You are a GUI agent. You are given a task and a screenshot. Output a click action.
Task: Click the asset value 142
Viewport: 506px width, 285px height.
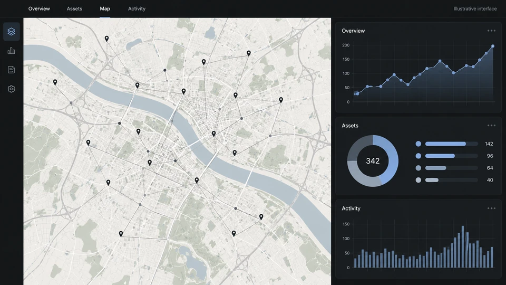[489, 144]
